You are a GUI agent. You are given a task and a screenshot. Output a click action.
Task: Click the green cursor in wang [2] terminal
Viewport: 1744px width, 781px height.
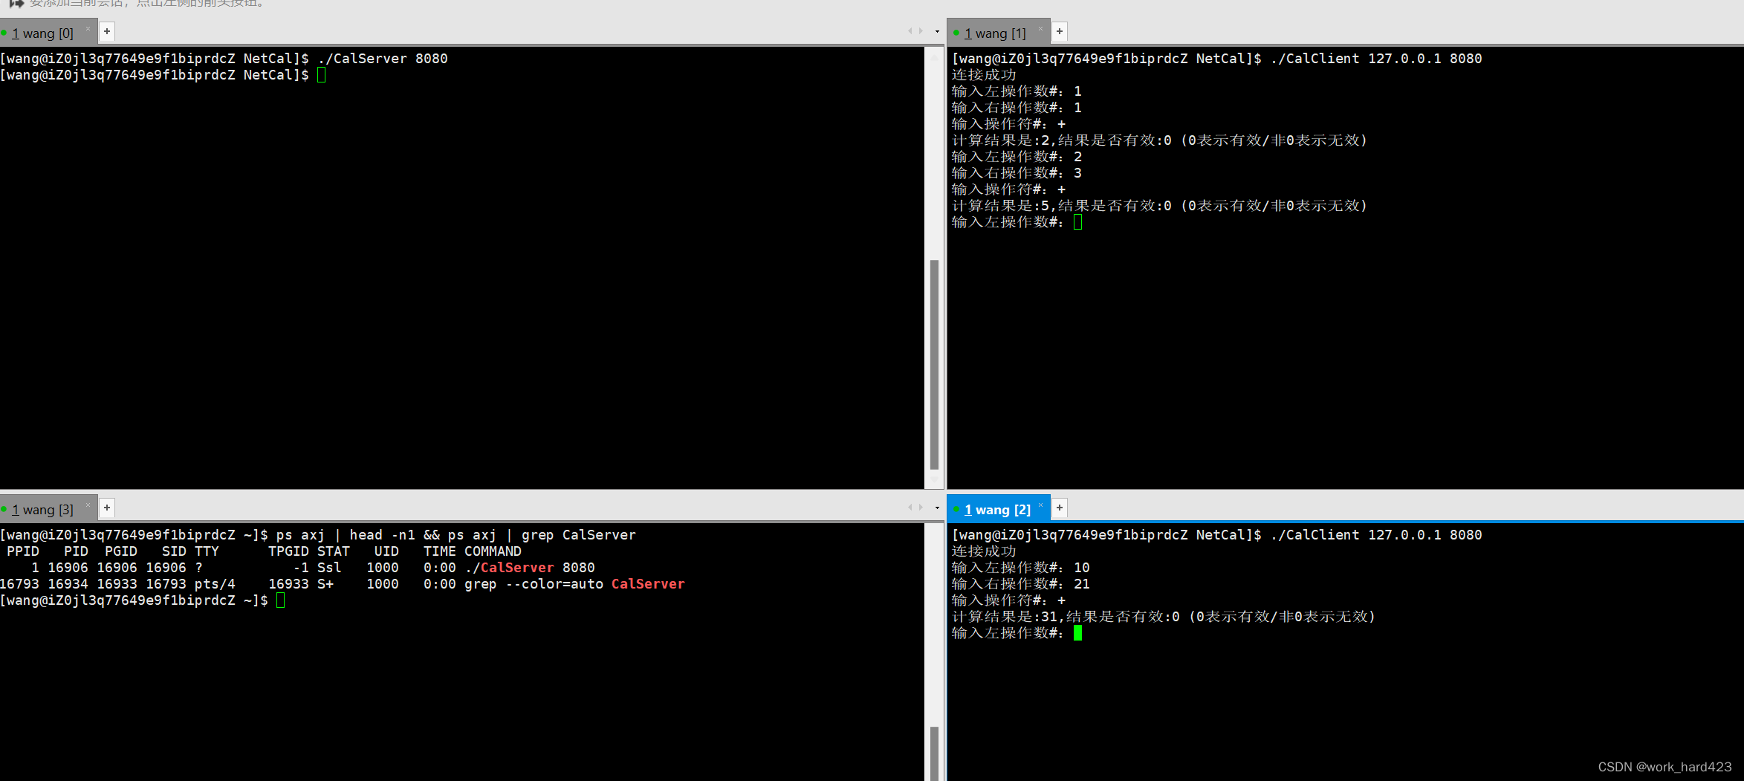tap(1078, 633)
